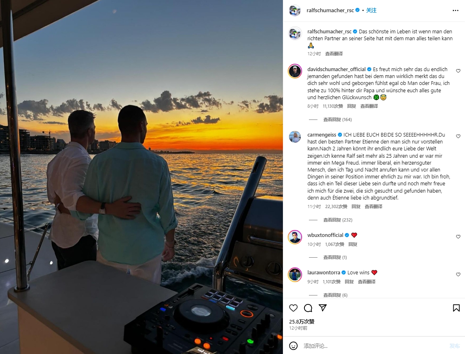Like wbuxtonofficial's heart comment
The height and width of the screenshot is (354, 465).
[458, 237]
